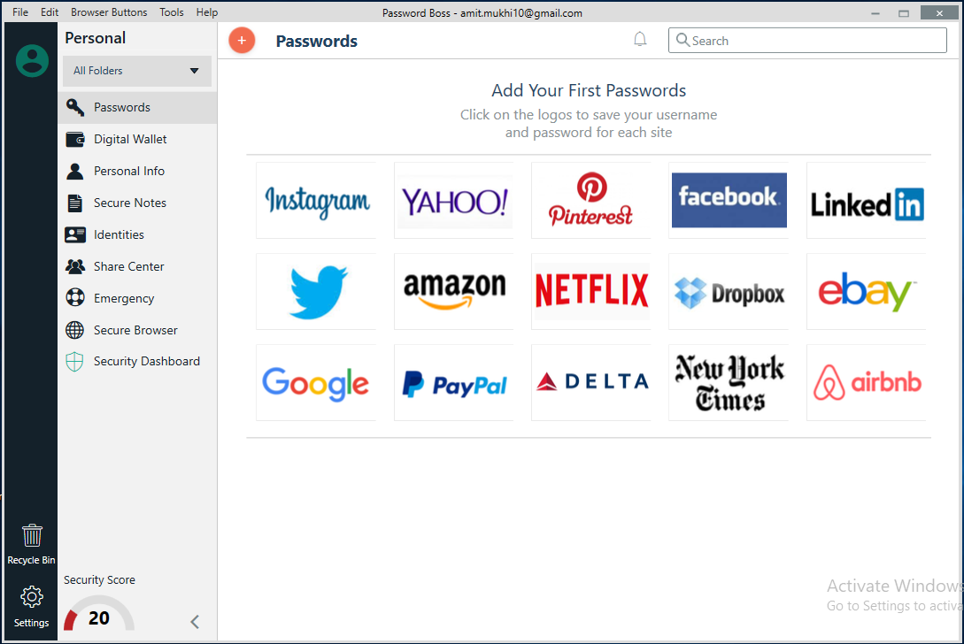The width and height of the screenshot is (964, 644).
Task: Collapse the sidebar with the left chevron
Action: pos(195,622)
